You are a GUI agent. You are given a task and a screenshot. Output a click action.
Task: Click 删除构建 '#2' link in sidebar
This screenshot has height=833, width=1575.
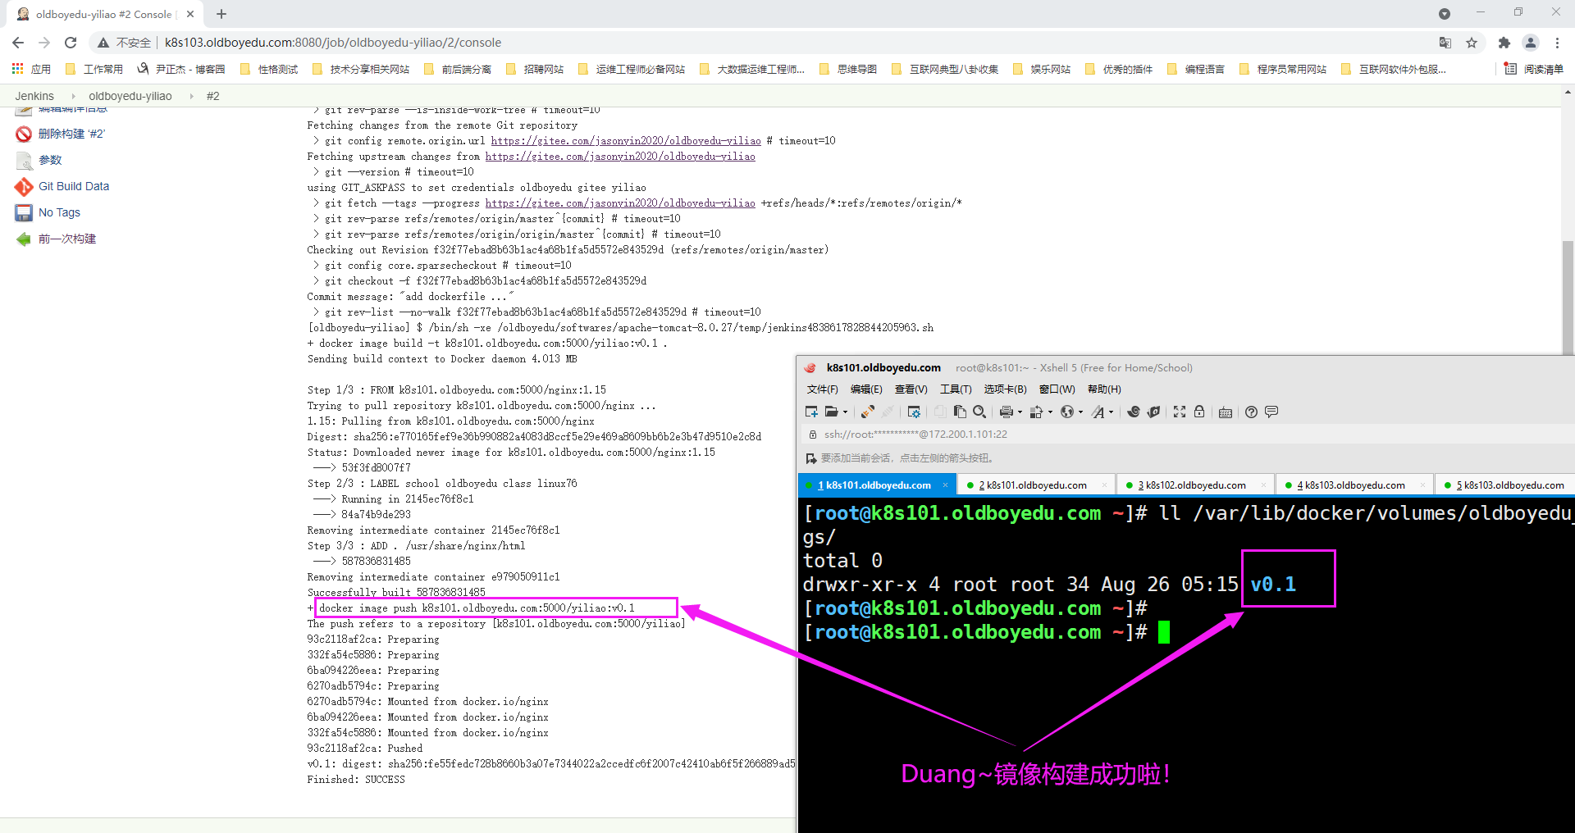71,134
